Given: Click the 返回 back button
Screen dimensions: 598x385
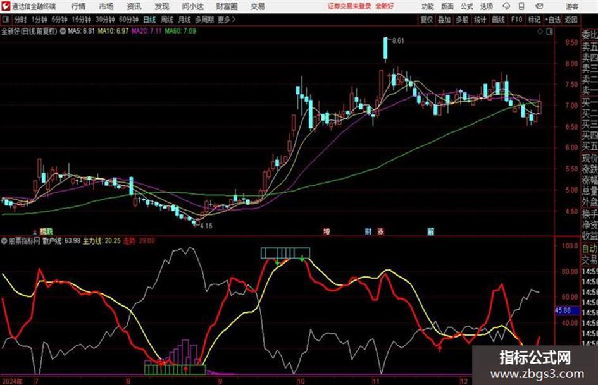Looking at the screenshot, I should point(571,20).
